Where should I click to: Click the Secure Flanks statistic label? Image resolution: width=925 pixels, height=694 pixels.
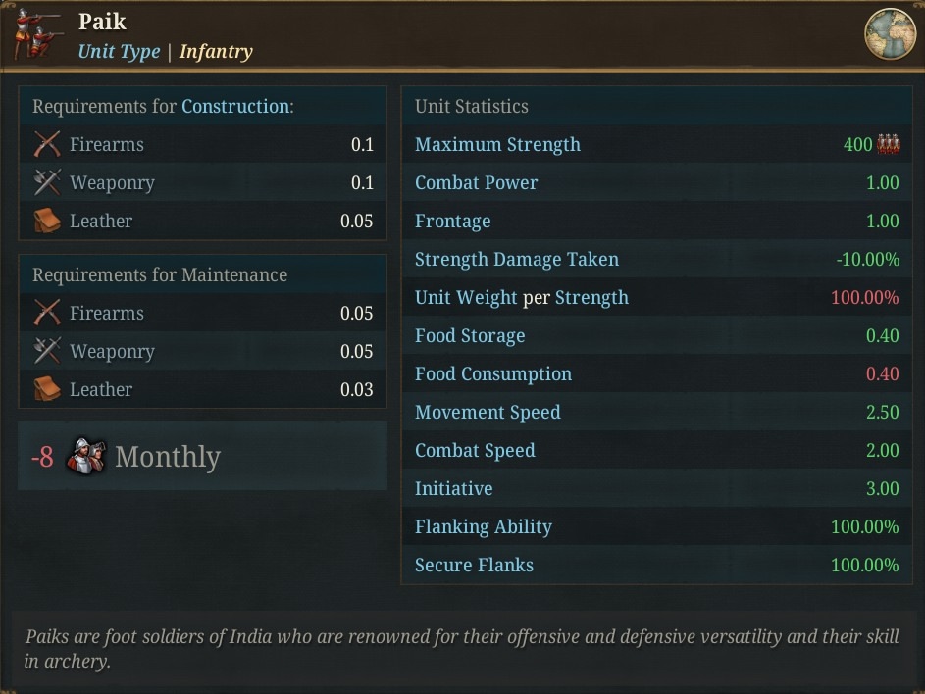click(474, 565)
